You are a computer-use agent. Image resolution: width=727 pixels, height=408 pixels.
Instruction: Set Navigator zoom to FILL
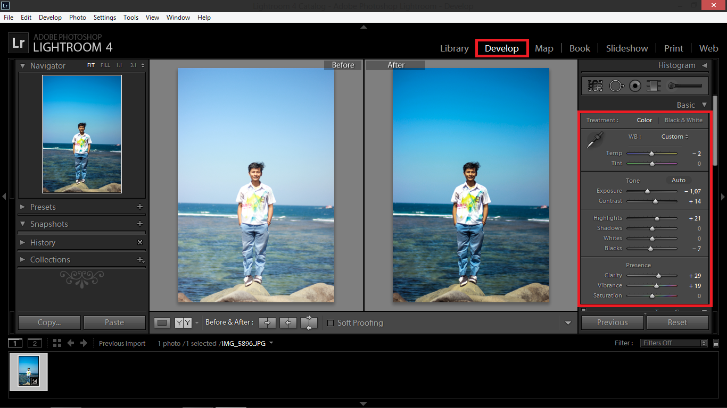[x=105, y=65]
